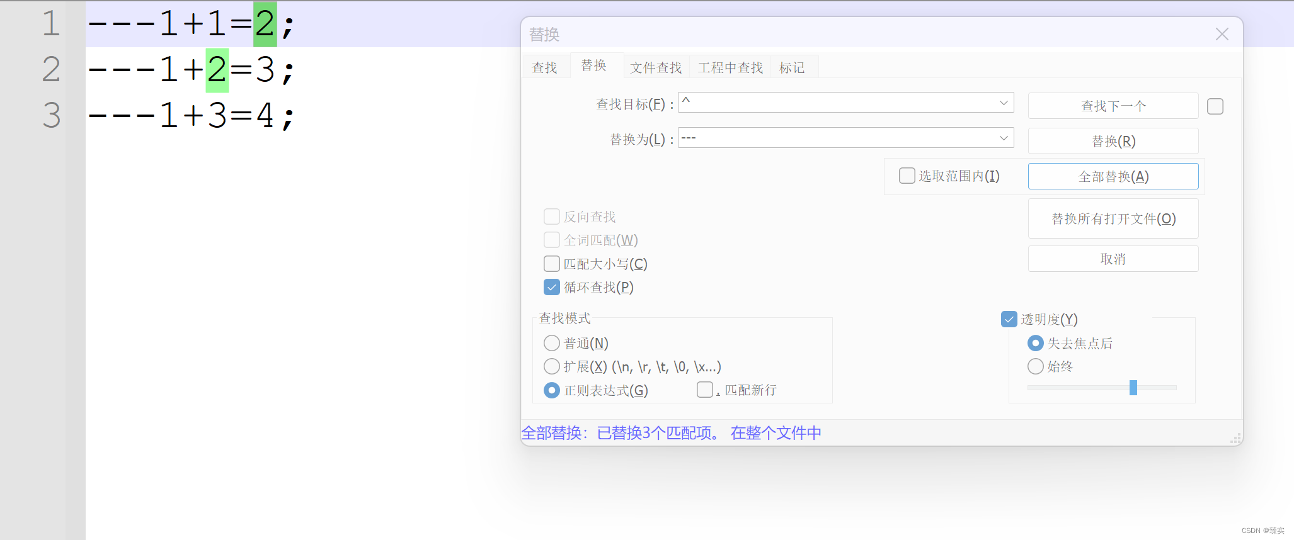Click the transparency slider handle
The image size is (1294, 540).
(x=1133, y=388)
